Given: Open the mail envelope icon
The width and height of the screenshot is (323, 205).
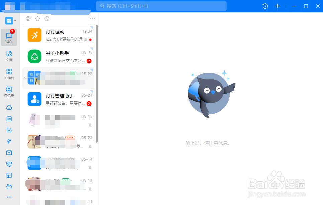Looking at the screenshot, I should (x=9, y=153).
